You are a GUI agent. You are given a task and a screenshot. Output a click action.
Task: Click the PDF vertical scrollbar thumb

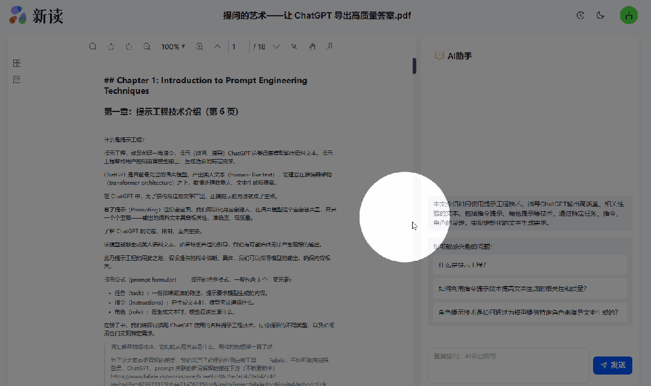[x=414, y=66]
